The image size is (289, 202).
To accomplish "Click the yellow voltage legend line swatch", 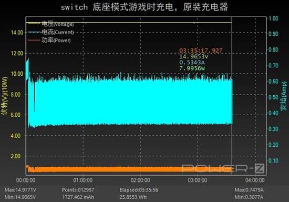I will (x=34, y=23).
